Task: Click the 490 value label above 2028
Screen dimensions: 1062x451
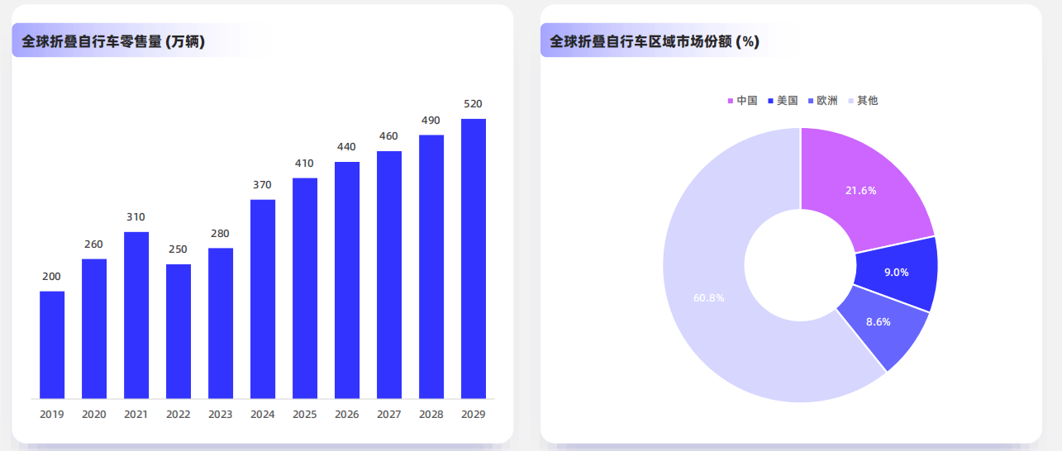Action: point(431,121)
